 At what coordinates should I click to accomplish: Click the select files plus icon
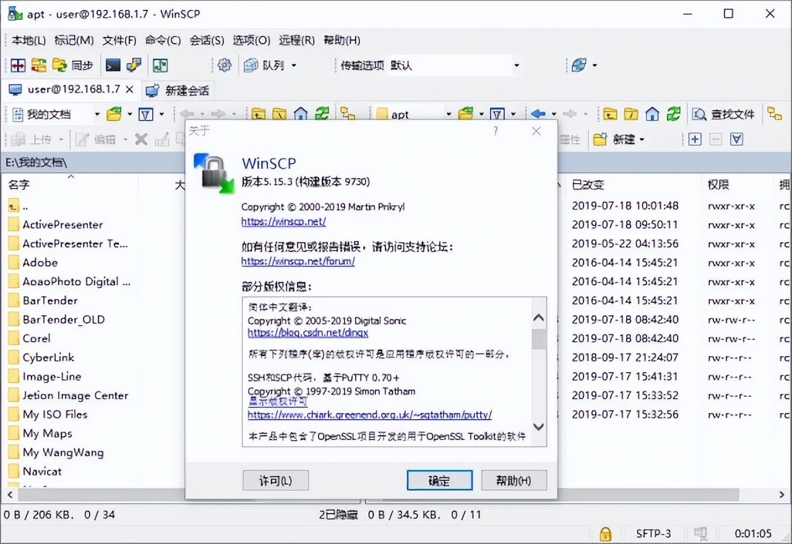coord(695,139)
